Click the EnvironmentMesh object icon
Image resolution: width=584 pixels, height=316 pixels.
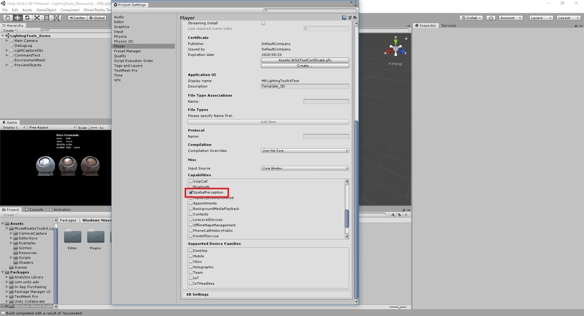12,60
